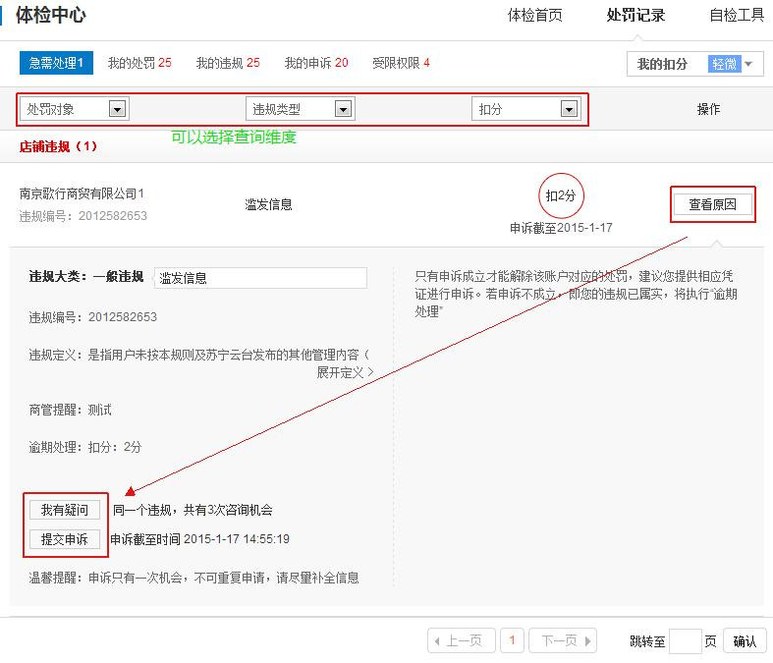View 我的申诉 20 tab
Screen dimensions: 773x663
pyautogui.click(x=316, y=63)
